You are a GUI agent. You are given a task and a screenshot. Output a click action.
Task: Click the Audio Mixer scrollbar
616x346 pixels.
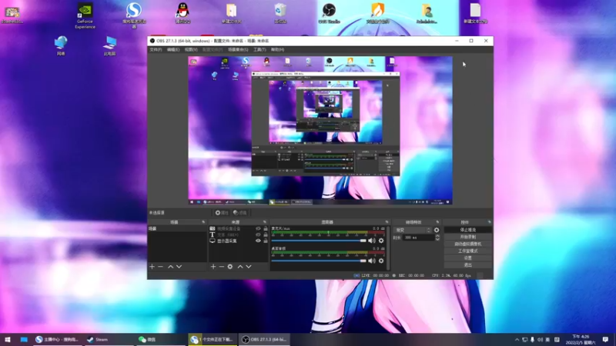pyautogui.click(x=389, y=248)
